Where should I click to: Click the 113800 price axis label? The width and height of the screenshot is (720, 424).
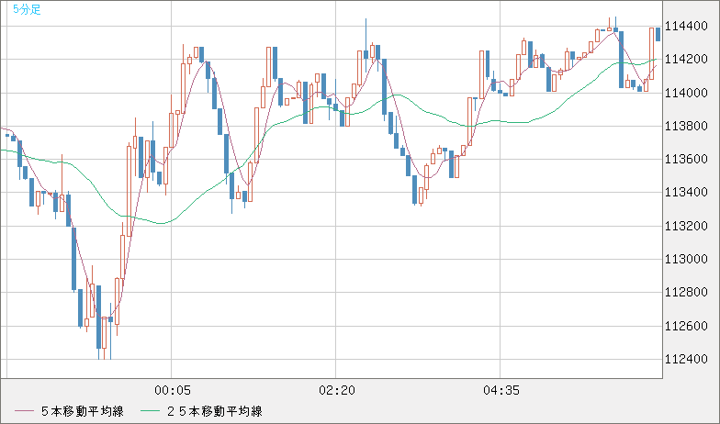click(687, 126)
